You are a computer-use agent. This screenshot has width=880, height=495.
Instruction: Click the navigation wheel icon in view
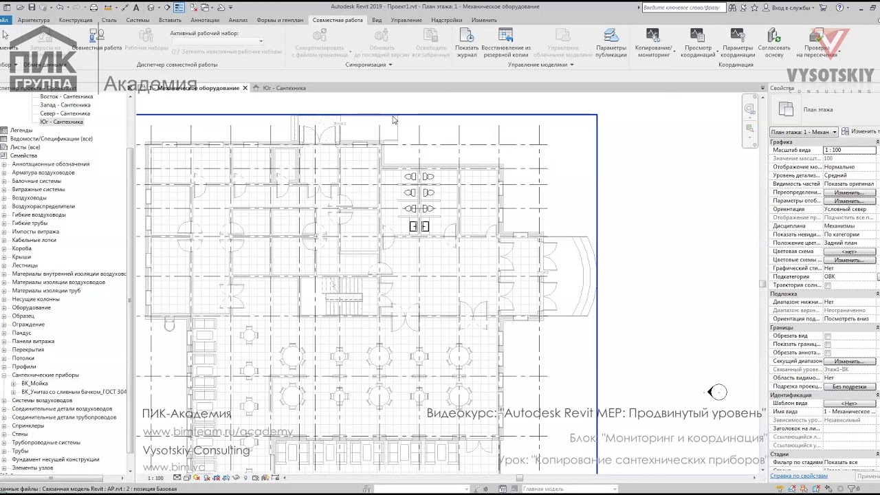749,109
